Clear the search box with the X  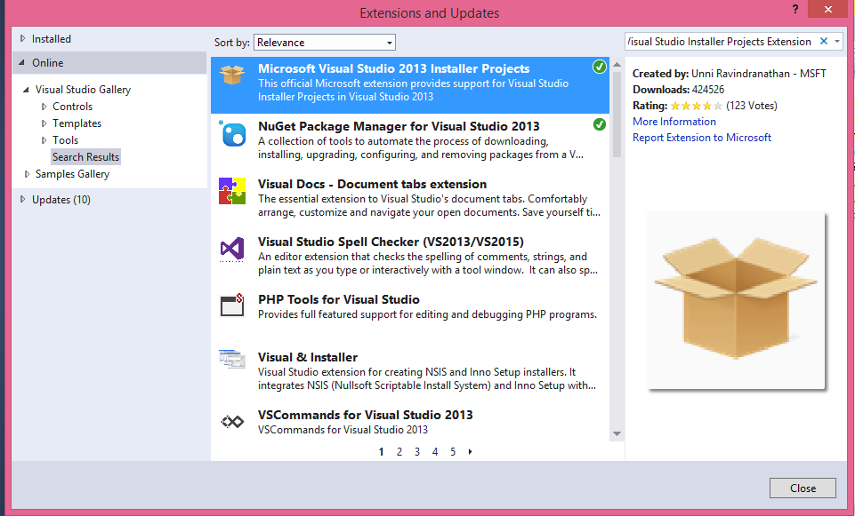pyautogui.click(x=823, y=42)
